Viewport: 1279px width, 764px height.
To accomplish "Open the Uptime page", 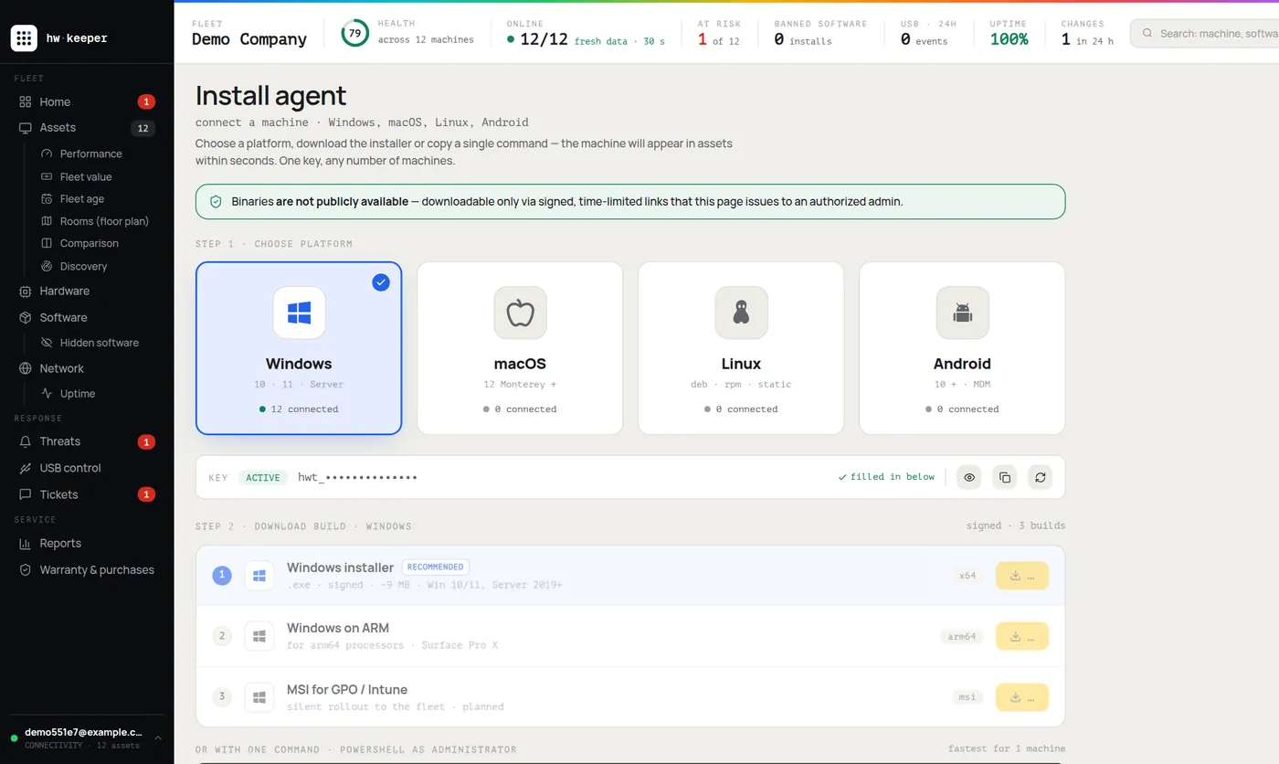I will (x=78, y=393).
